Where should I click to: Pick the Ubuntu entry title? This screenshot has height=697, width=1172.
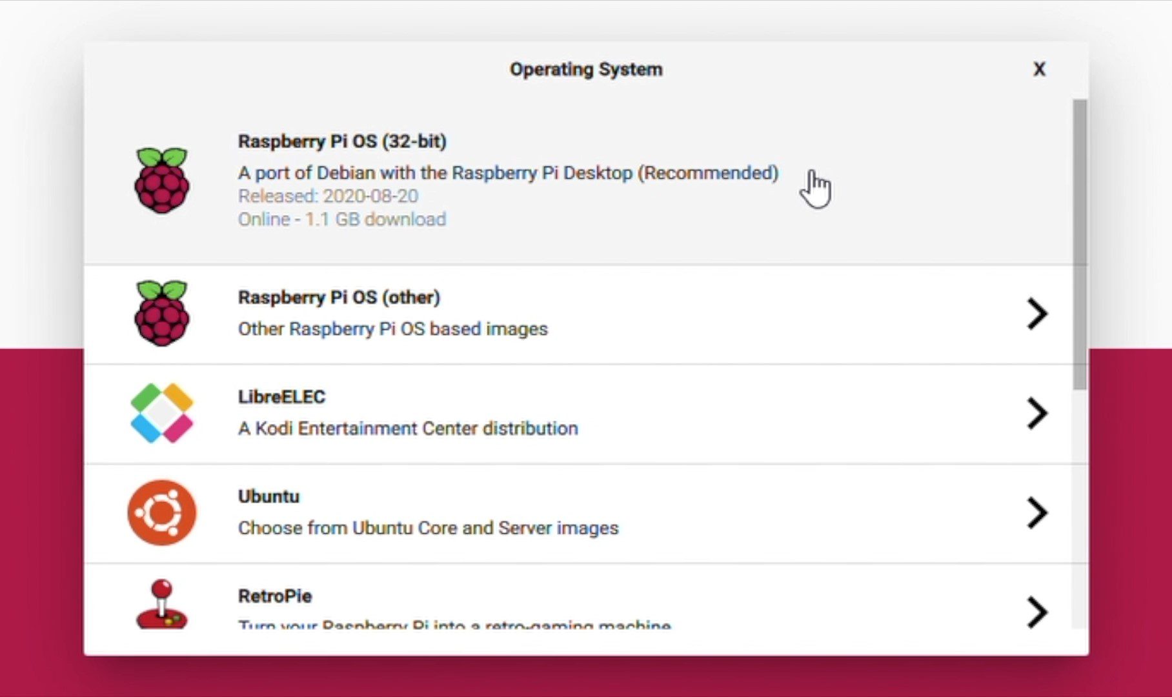pos(268,496)
